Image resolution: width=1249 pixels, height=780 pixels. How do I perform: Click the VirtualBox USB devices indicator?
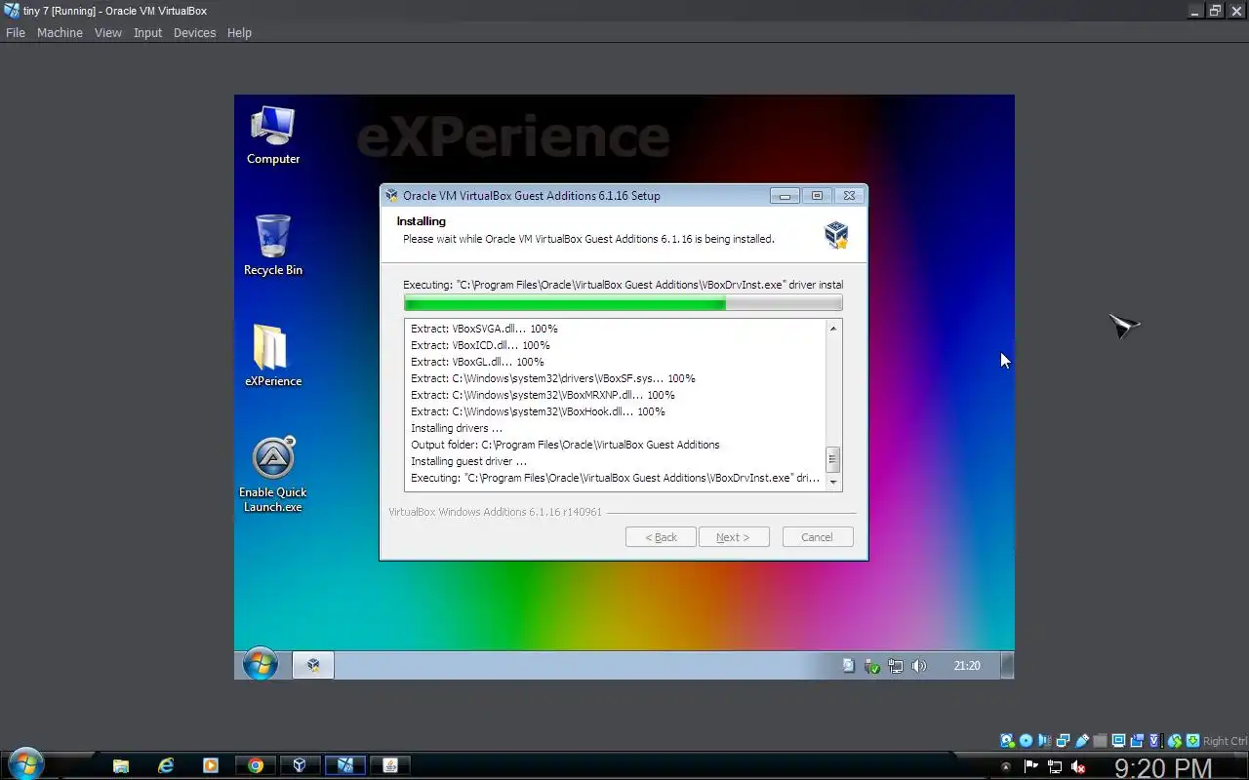tap(1082, 741)
